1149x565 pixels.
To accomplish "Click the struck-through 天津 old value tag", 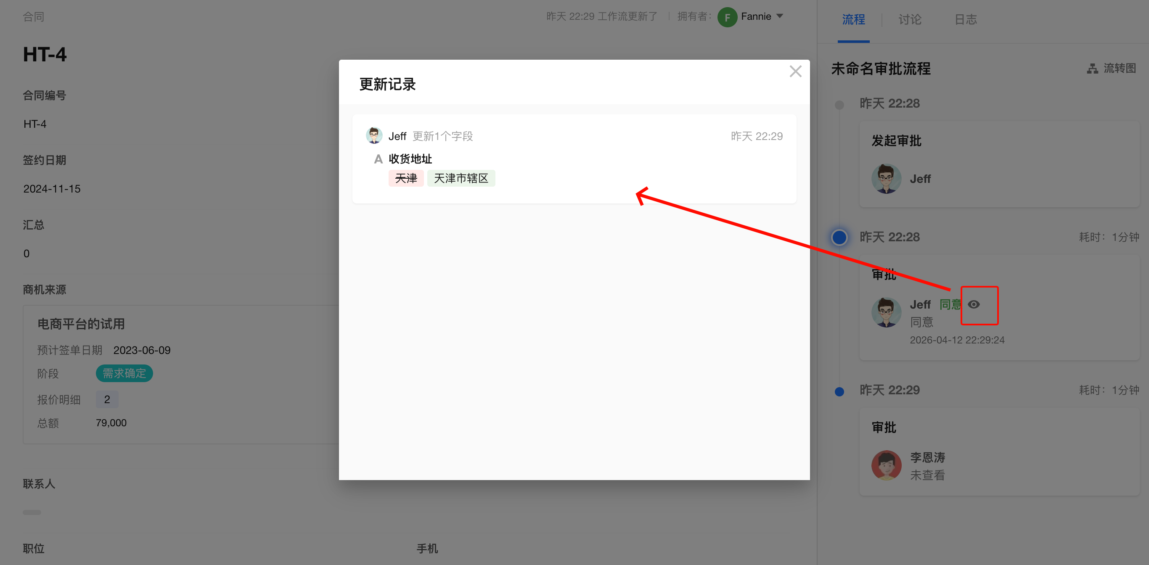I will (x=405, y=178).
